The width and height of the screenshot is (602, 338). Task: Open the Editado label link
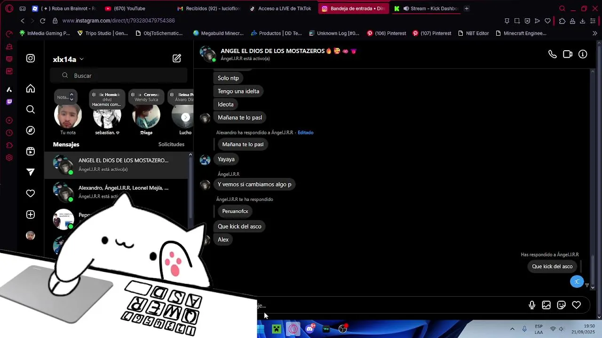(x=305, y=132)
